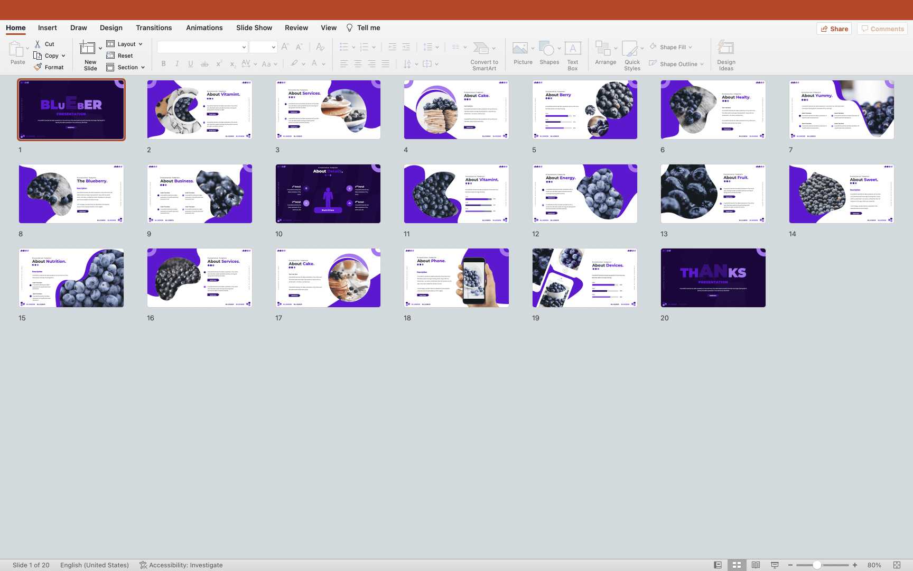Open the Design Ideas pane
The height and width of the screenshot is (571, 913).
(725, 49)
